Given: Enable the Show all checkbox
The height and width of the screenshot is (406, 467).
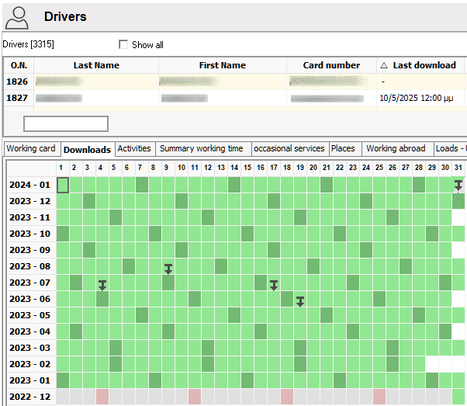Looking at the screenshot, I should [123, 44].
